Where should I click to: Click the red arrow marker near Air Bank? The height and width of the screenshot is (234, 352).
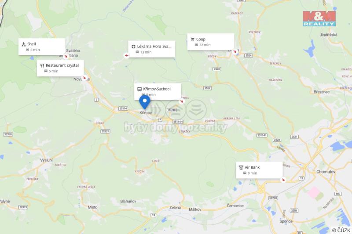[283, 180]
